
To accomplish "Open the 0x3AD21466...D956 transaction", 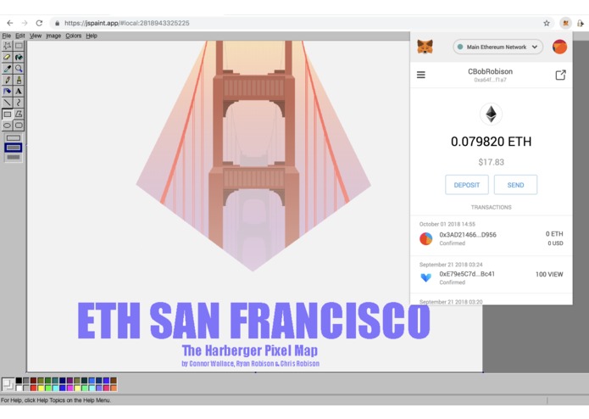I will (x=492, y=236).
